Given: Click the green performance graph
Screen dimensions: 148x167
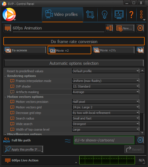Looking at the screenshot, I should tap(107, 160).
